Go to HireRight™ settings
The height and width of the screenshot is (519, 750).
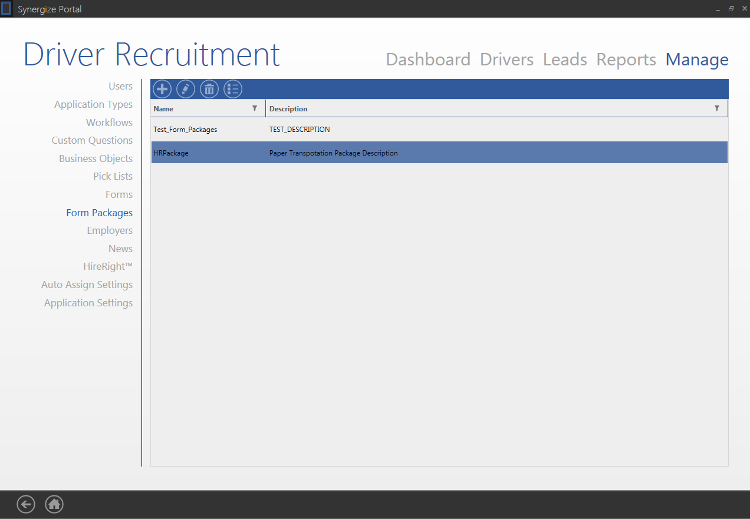pos(108,266)
